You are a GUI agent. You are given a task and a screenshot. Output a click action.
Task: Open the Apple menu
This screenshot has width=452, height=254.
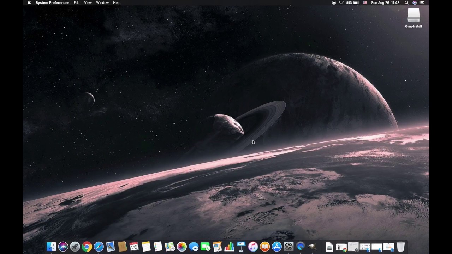pyautogui.click(x=29, y=2)
